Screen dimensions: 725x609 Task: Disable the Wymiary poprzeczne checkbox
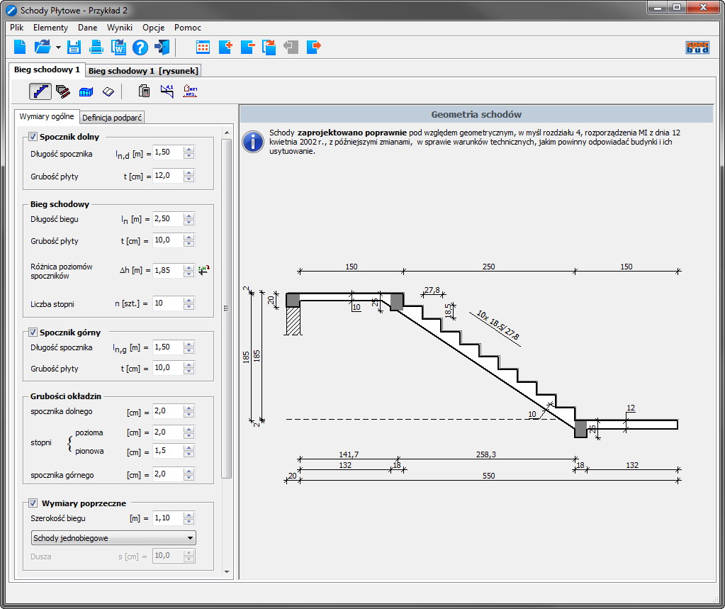pyautogui.click(x=33, y=503)
